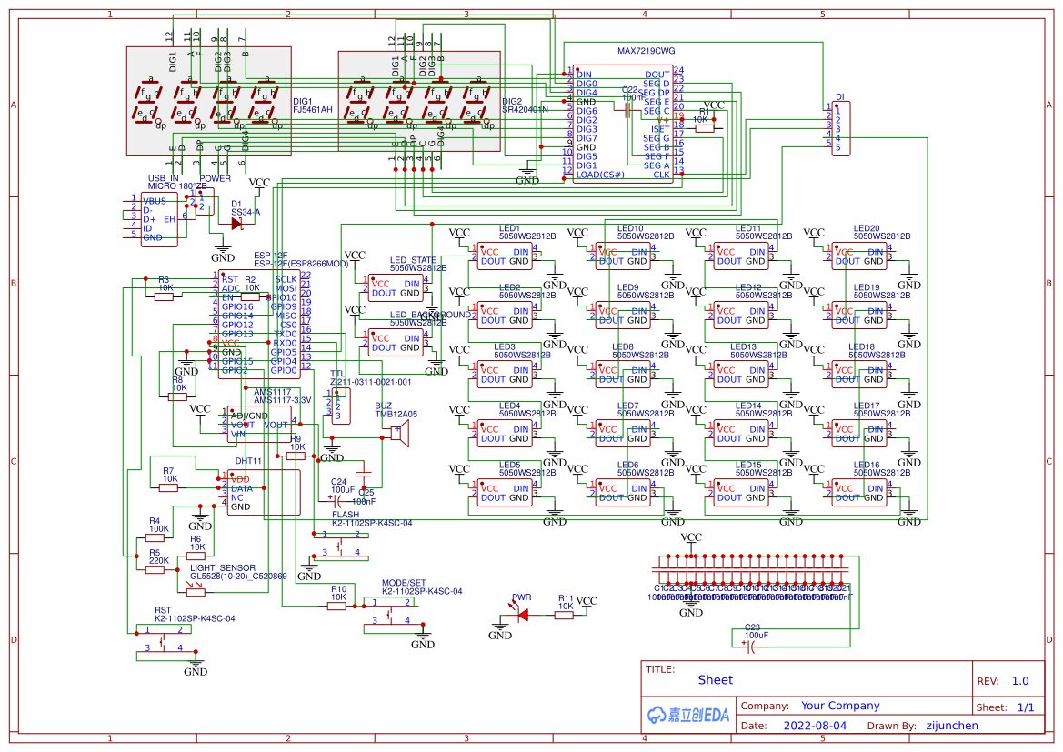
Task: Select the LED16 designator label
Action: tap(867, 466)
